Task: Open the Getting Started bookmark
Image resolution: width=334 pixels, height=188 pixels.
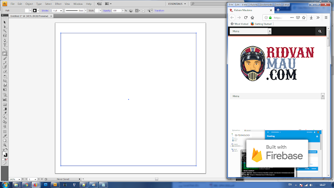Action: click(x=261, y=24)
